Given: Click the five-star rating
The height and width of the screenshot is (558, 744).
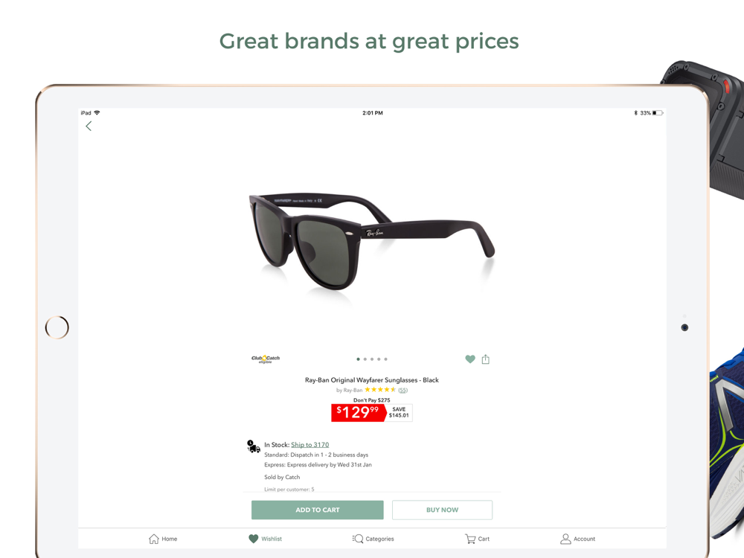Looking at the screenshot, I should tap(380, 390).
